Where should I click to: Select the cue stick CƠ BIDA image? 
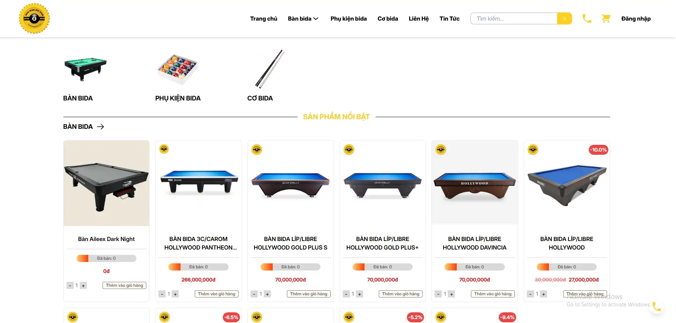pos(269,69)
